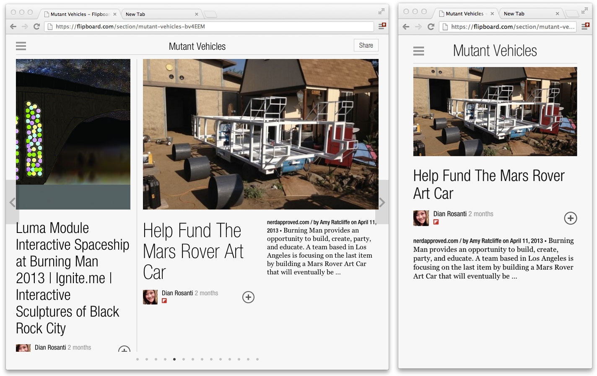Viewport: 597px width, 376px height.
Task: Open the Mars Rover art car photo, left window
Action: [x=261, y=134]
